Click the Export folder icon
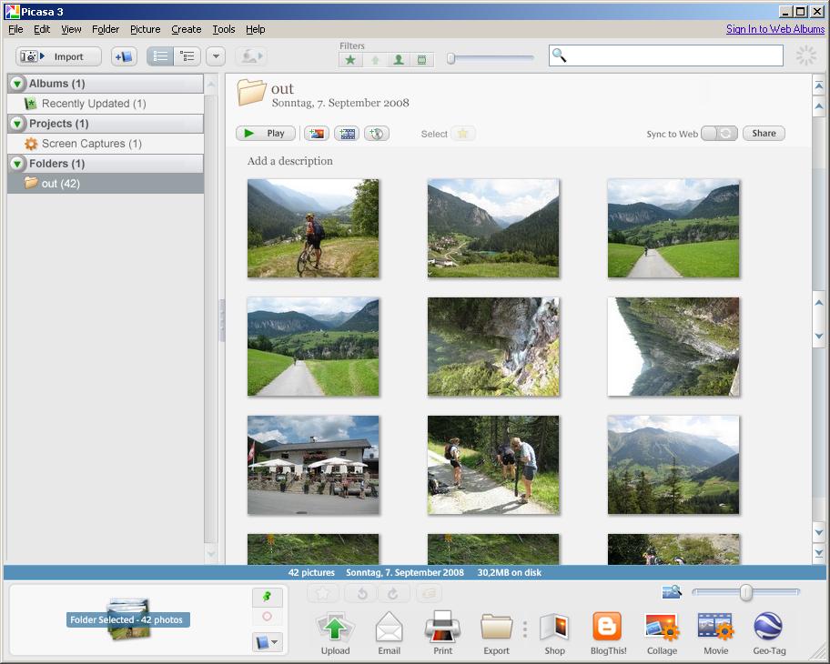The image size is (830, 664). [496, 628]
